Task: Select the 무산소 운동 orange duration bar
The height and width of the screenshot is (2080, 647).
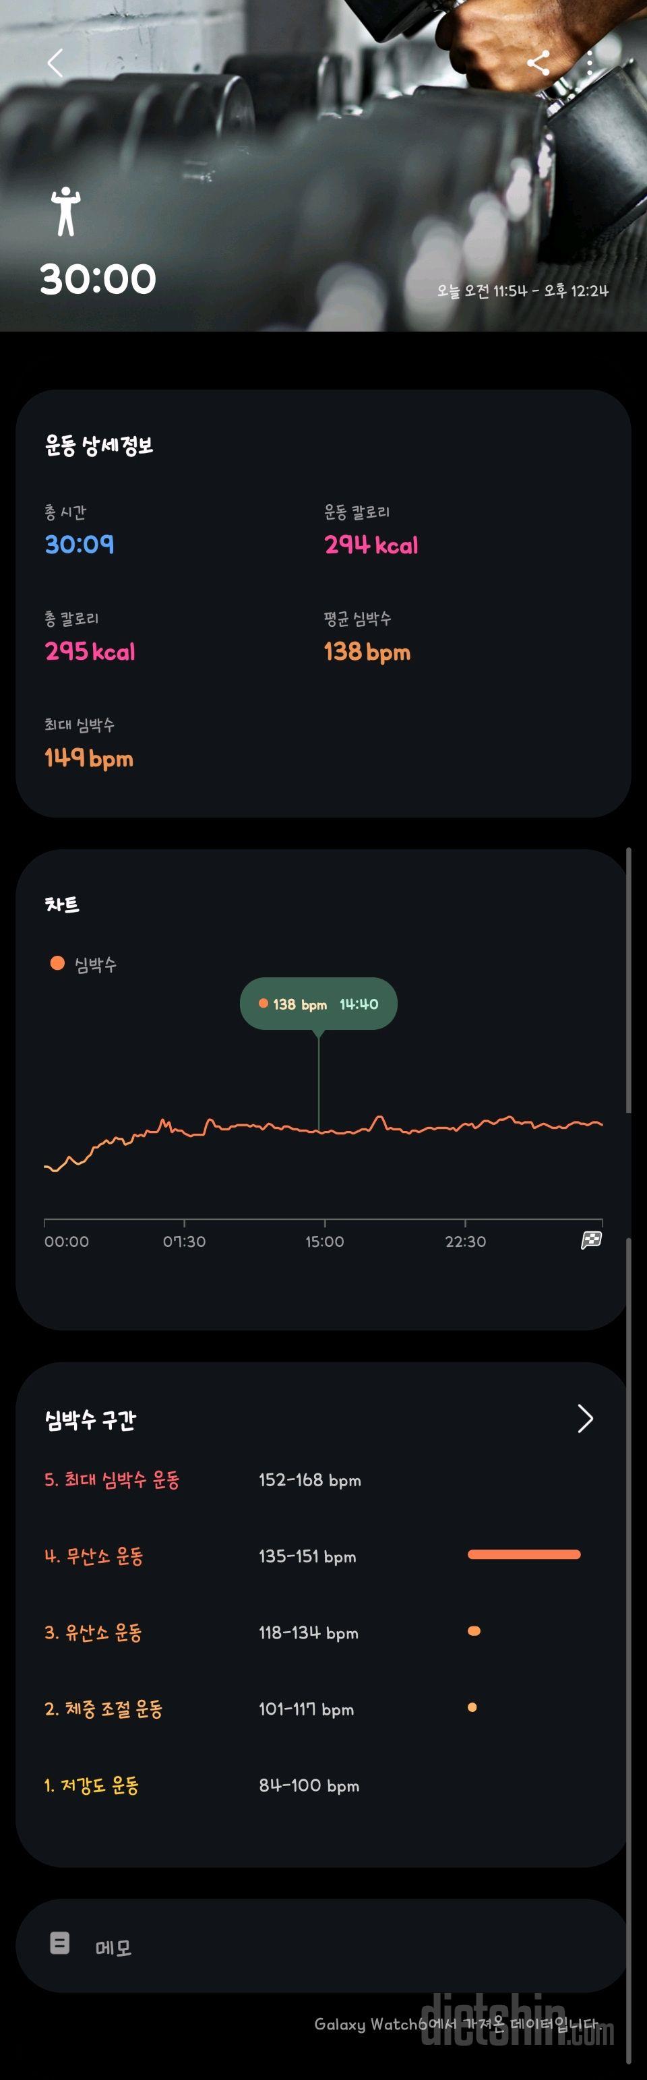Action: click(524, 1554)
